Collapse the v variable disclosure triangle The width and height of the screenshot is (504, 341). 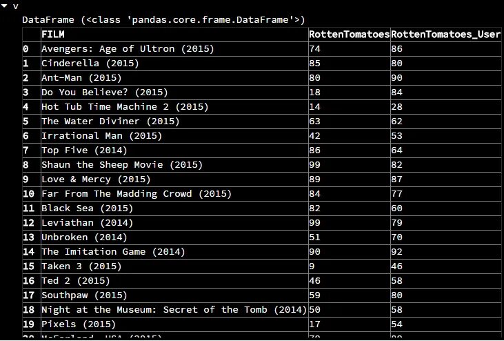point(5,6)
